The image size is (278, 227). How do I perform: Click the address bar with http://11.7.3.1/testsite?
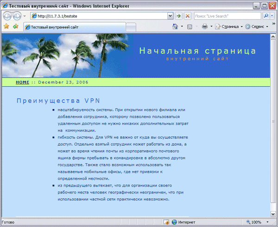point(99,16)
